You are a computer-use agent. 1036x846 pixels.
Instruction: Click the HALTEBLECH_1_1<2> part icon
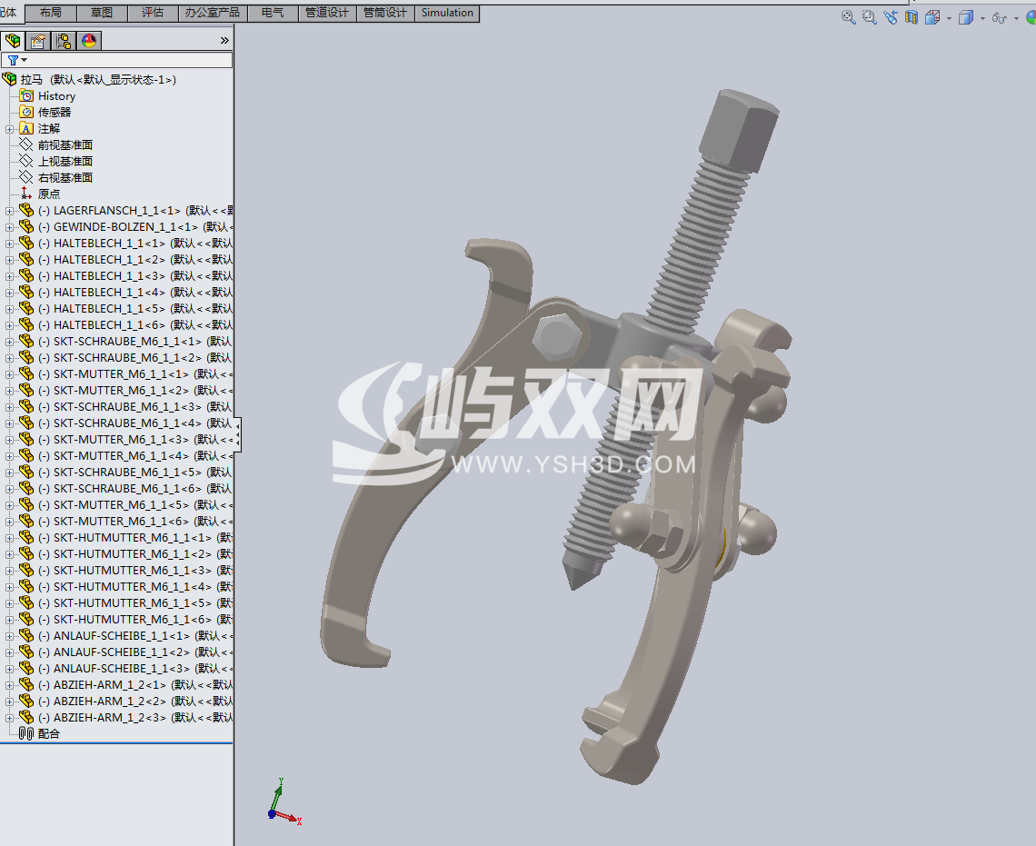coord(26,259)
